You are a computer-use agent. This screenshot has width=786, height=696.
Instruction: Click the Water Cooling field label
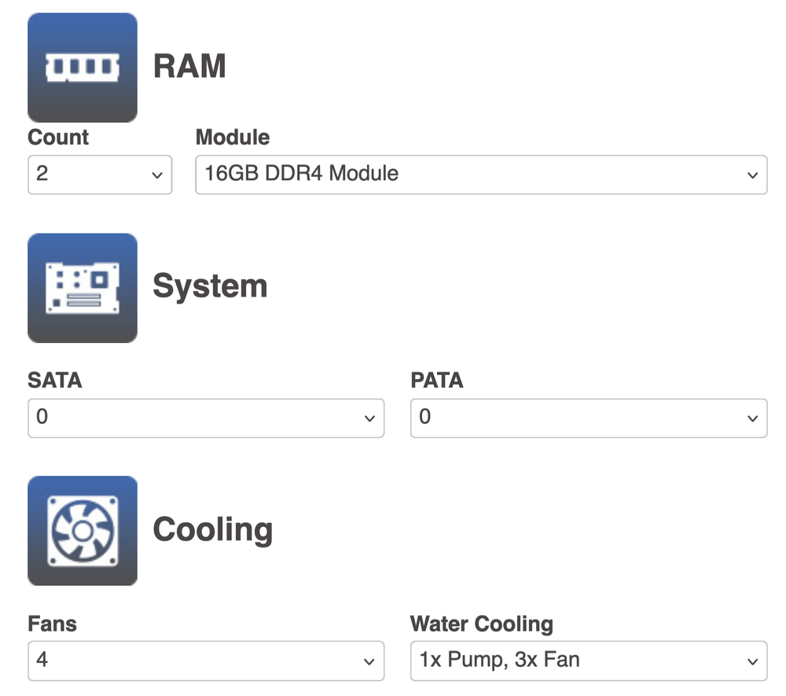pyautogui.click(x=482, y=624)
